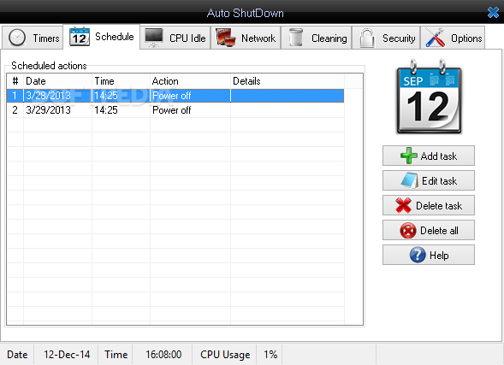Click the 1% CPU usage value
The height and width of the screenshot is (365, 504).
coord(270,355)
